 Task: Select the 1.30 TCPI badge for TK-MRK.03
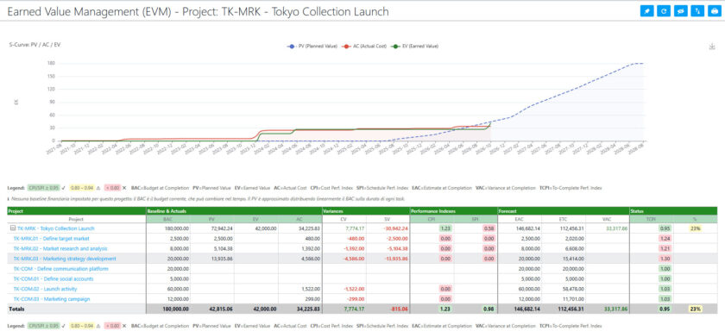[x=664, y=259]
